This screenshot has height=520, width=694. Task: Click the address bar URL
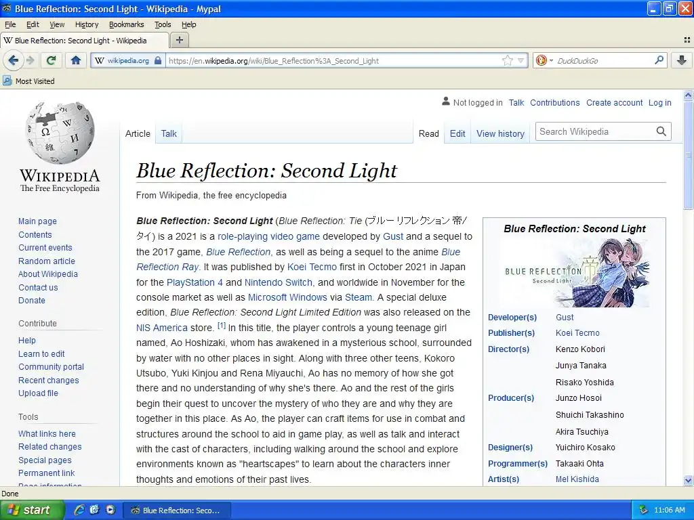click(334, 60)
